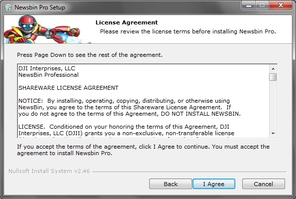Click inside the license agreement text box
296x199 pixels.
143,101
